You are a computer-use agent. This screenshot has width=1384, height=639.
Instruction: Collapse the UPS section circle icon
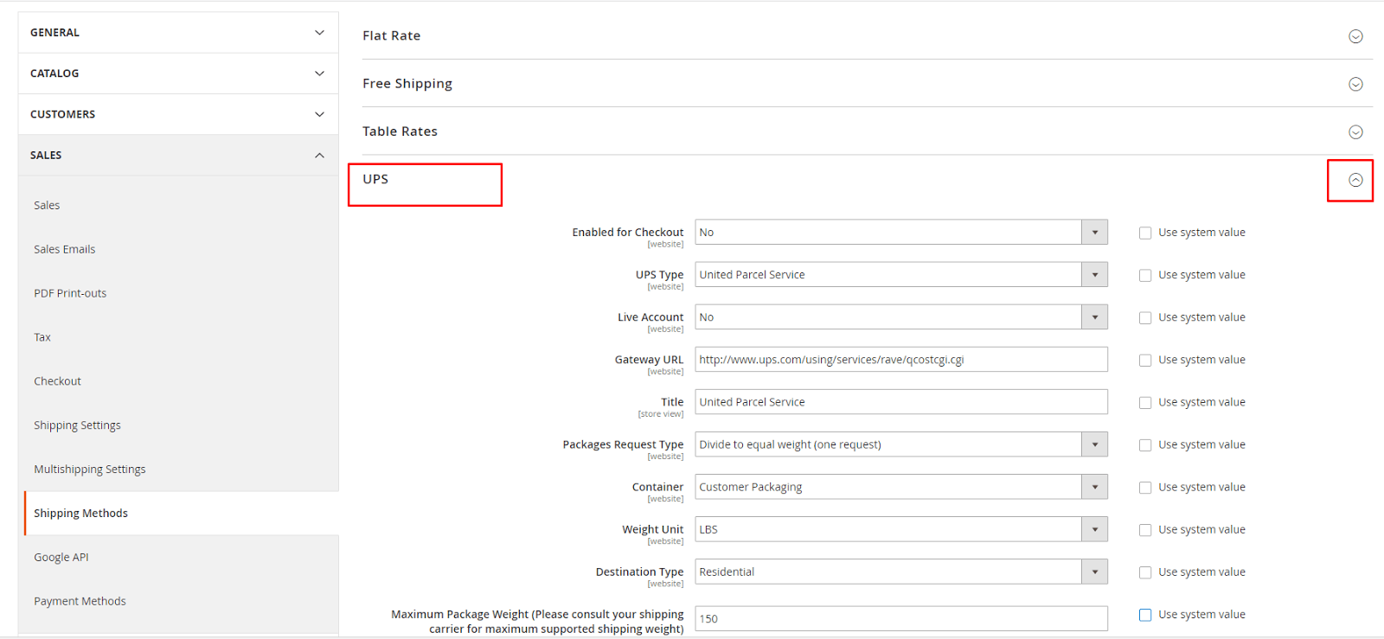tap(1355, 180)
